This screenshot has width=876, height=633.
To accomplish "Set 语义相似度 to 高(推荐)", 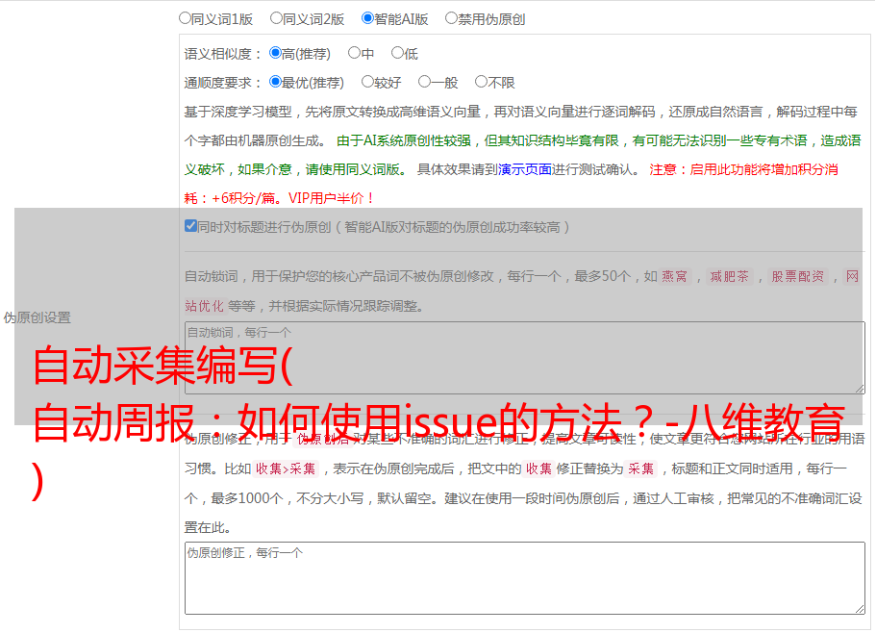I will tap(275, 53).
